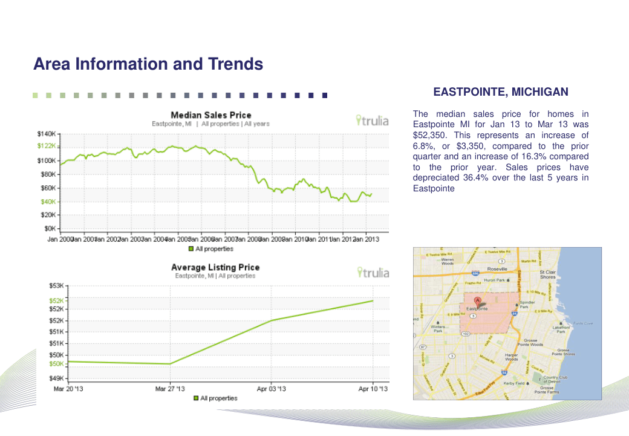Click the Kerby Field icon on the map
The width and height of the screenshot is (629, 436).
[x=528, y=383]
